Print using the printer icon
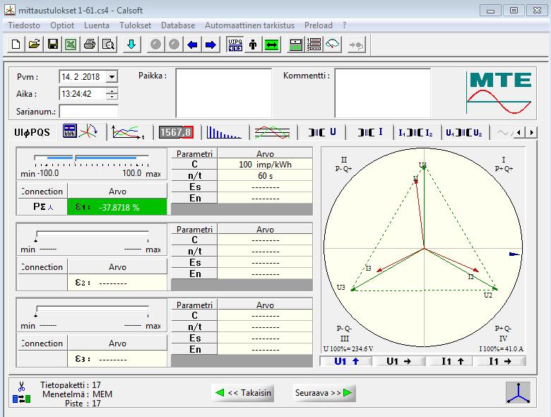Viewport: 551px width, 417px height. [x=90, y=45]
